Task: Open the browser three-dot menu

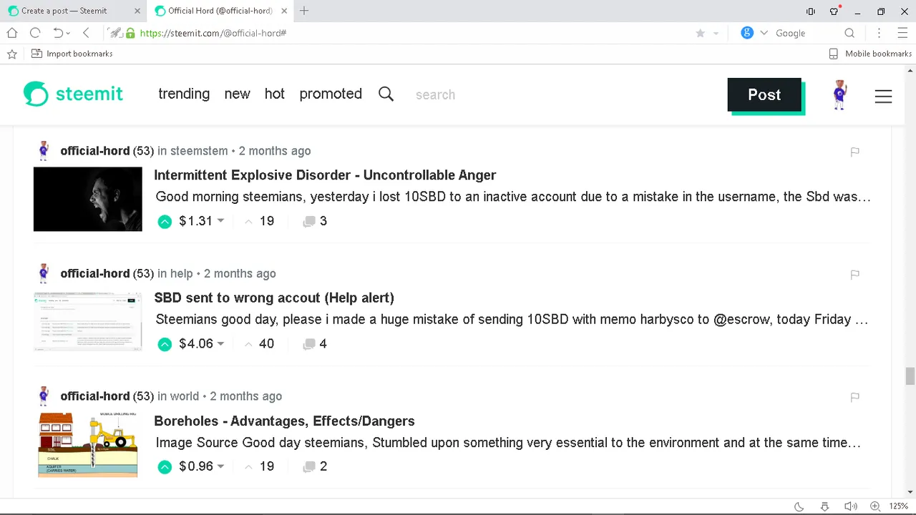Action: [880, 33]
